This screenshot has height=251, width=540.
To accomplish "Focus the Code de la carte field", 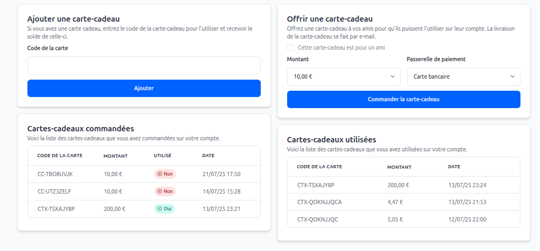I will pos(144,66).
